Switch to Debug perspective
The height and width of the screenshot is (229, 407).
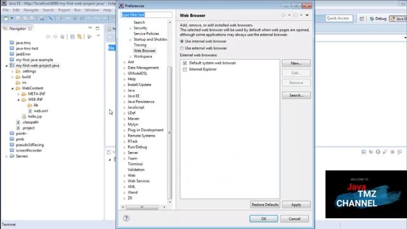(378, 18)
